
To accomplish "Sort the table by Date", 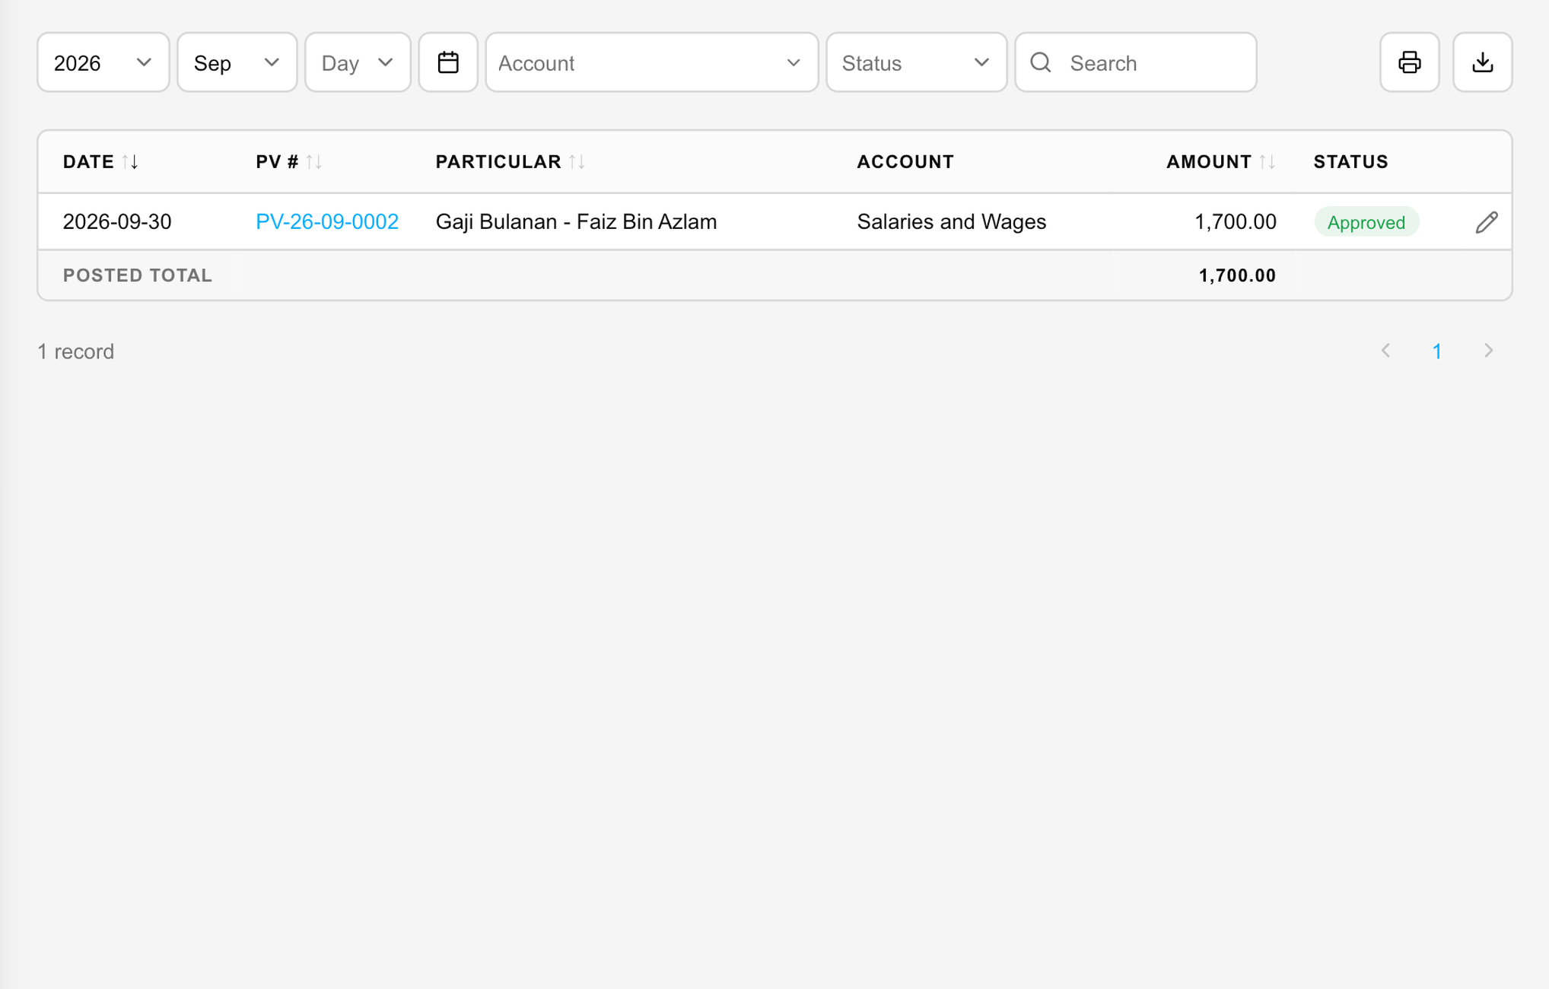I will (x=100, y=162).
